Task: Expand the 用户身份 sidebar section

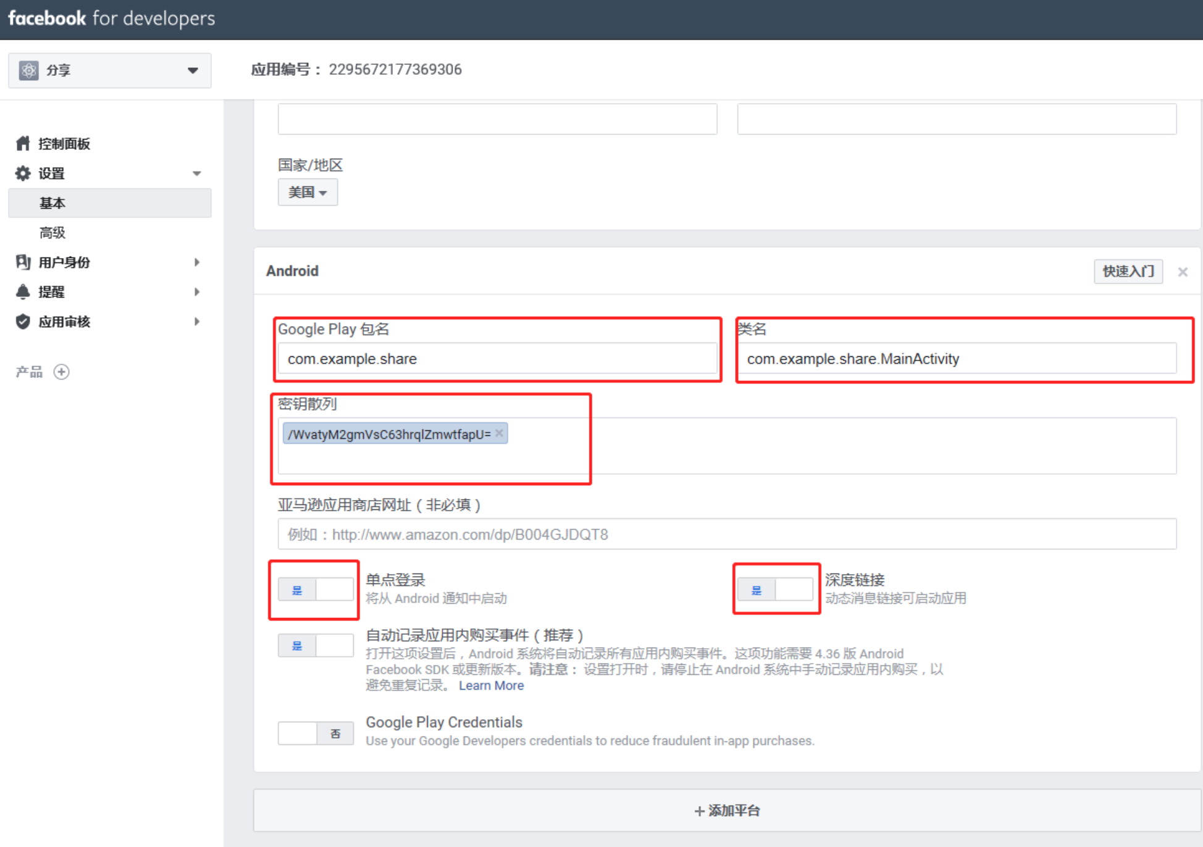Action: point(196,262)
